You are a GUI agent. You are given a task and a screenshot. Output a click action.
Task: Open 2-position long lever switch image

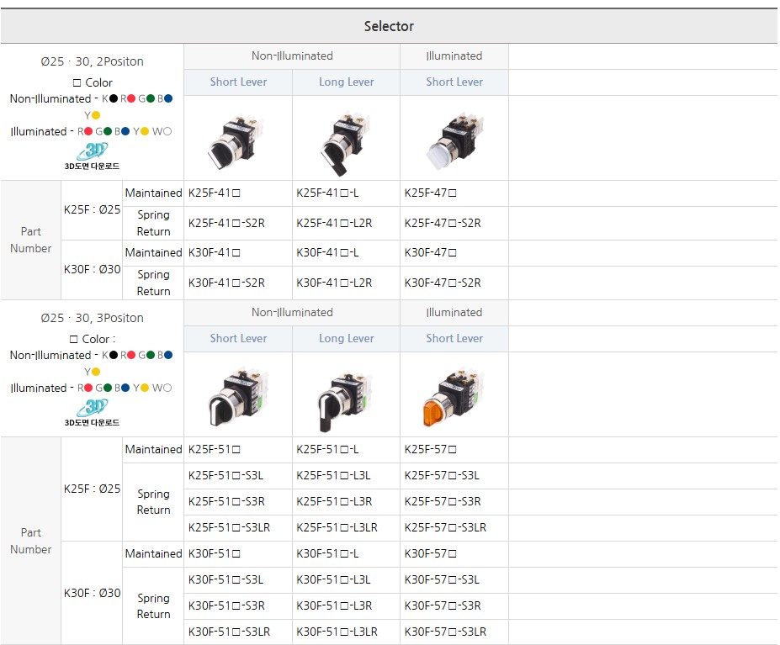(x=345, y=140)
